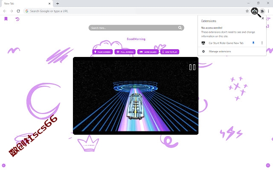Click the pinned Car Stunt Rider toolbar icon
Screen dimensions: 273x170
[x=255, y=11]
